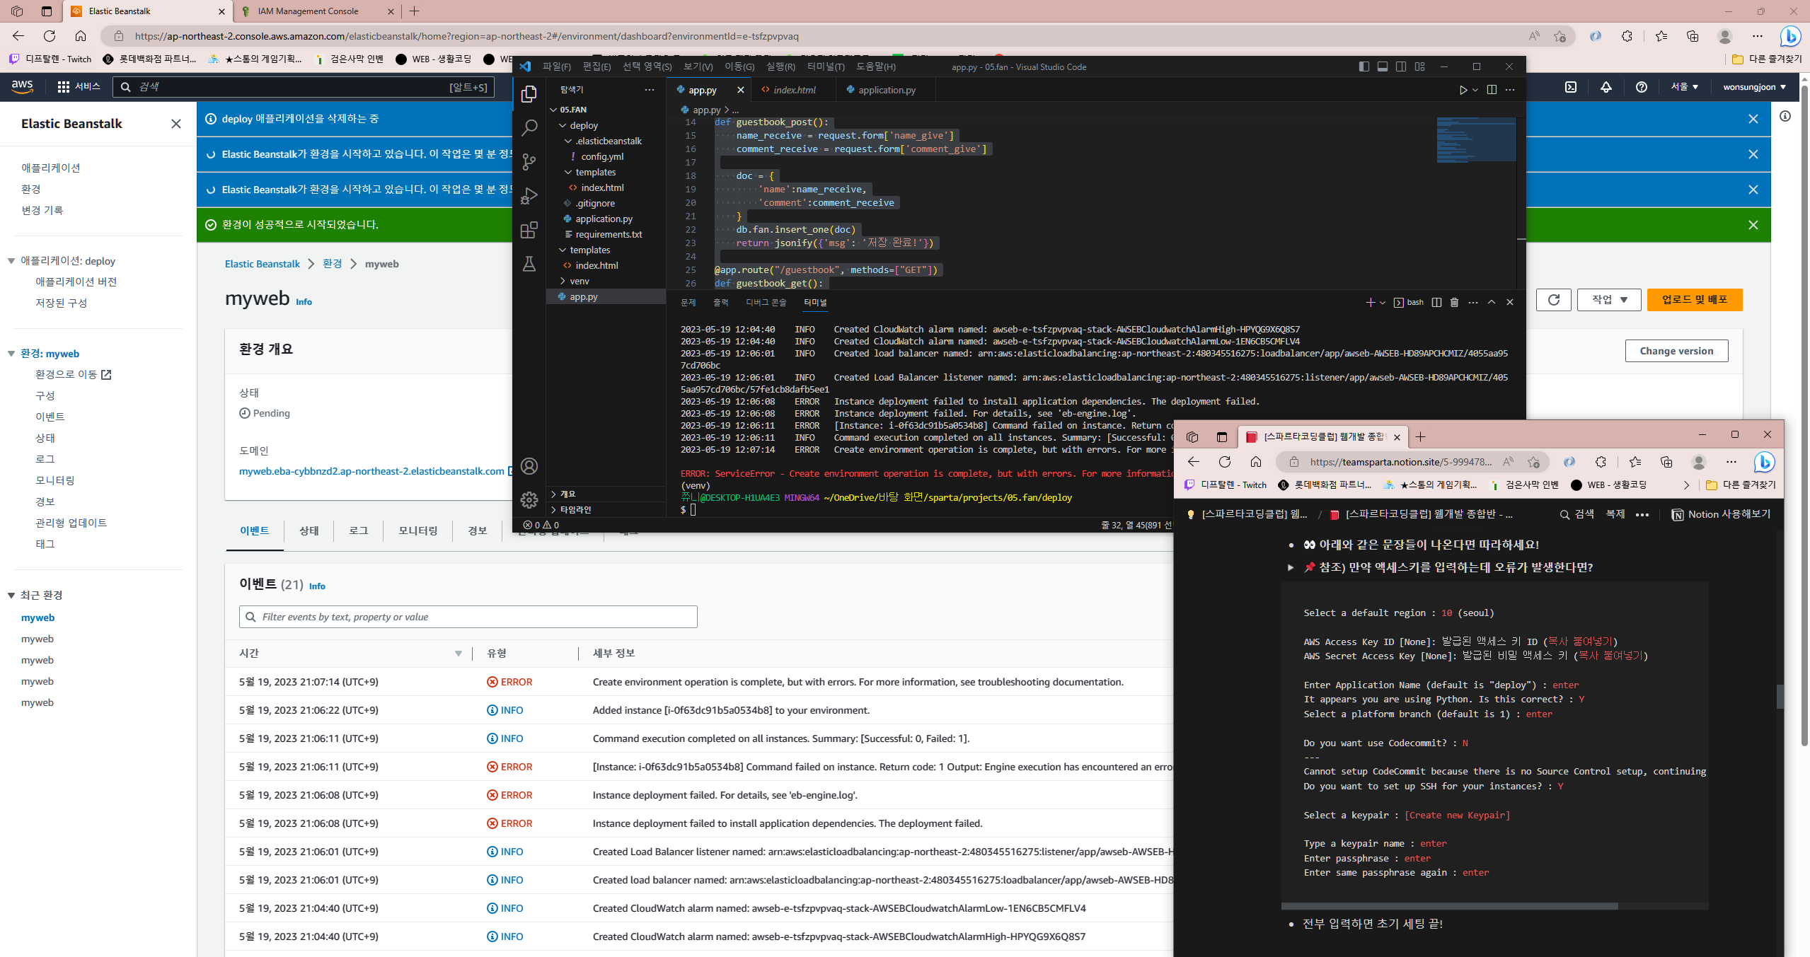Screen dimensions: 1810x957
Task: Dismiss the green success notification
Action: 1753,225
